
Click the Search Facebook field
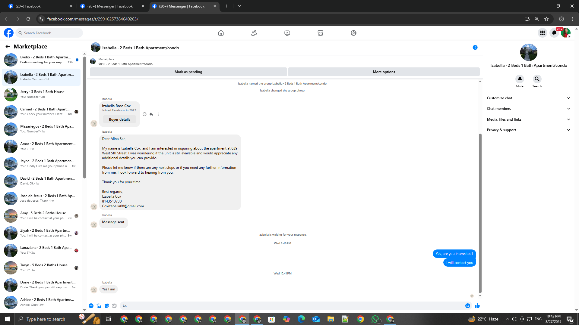click(x=49, y=33)
